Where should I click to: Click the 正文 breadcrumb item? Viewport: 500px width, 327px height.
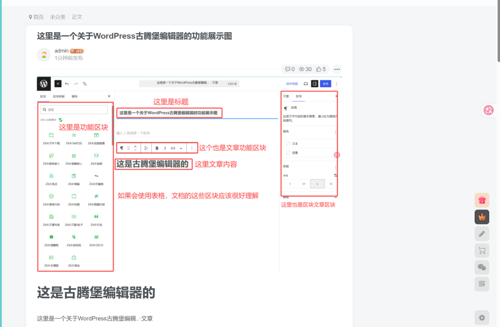[x=77, y=17]
